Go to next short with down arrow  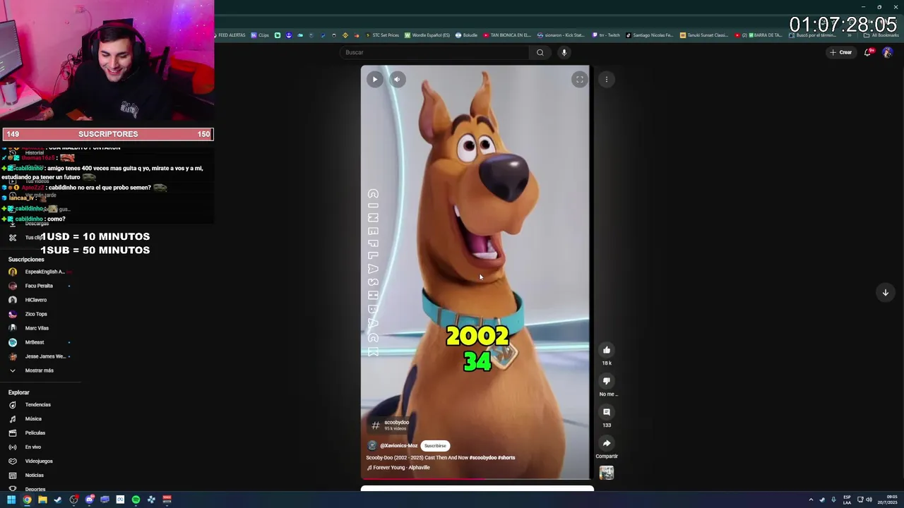(885, 292)
